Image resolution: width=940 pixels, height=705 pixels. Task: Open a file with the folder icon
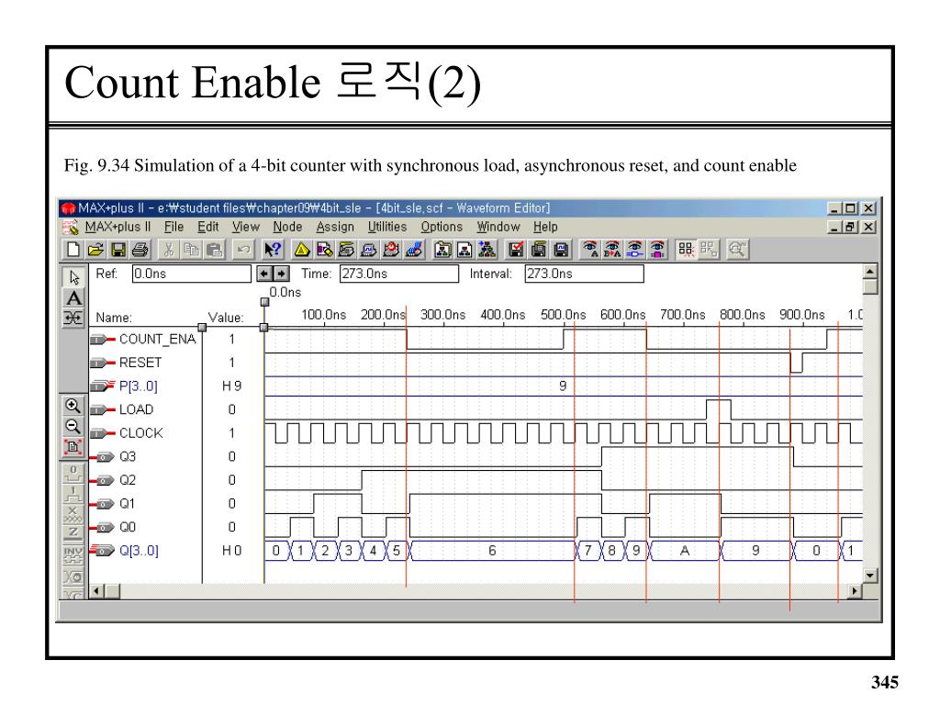[95, 250]
